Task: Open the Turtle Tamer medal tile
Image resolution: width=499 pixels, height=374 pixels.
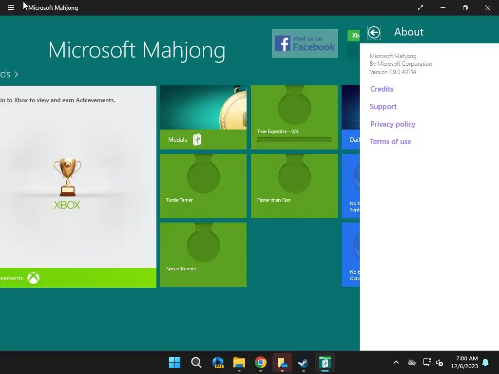Action: pyautogui.click(x=203, y=186)
